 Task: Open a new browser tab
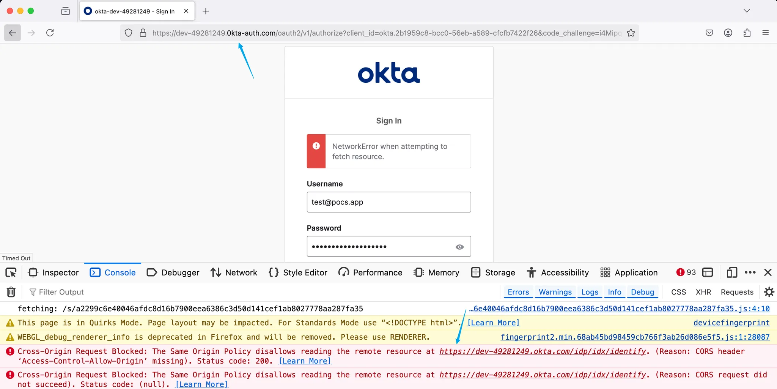(x=206, y=11)
